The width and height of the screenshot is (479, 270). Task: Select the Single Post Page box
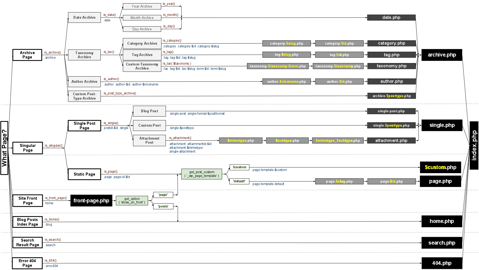84,126
